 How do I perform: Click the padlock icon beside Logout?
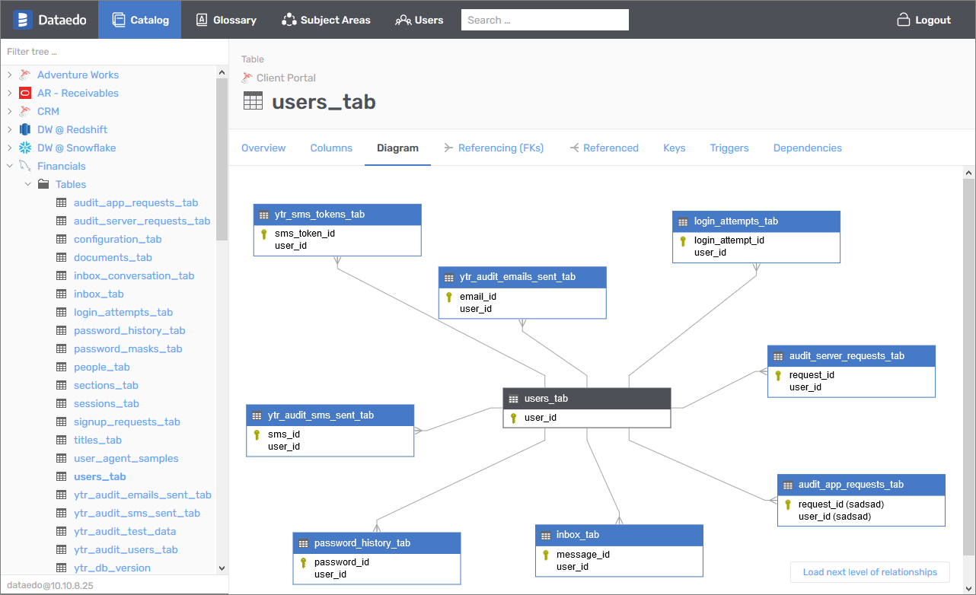coord(904,20)
